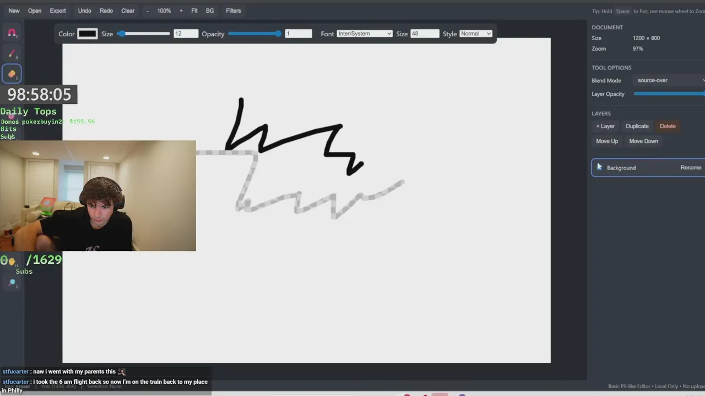Open the Filters menu

coord(234,10)
